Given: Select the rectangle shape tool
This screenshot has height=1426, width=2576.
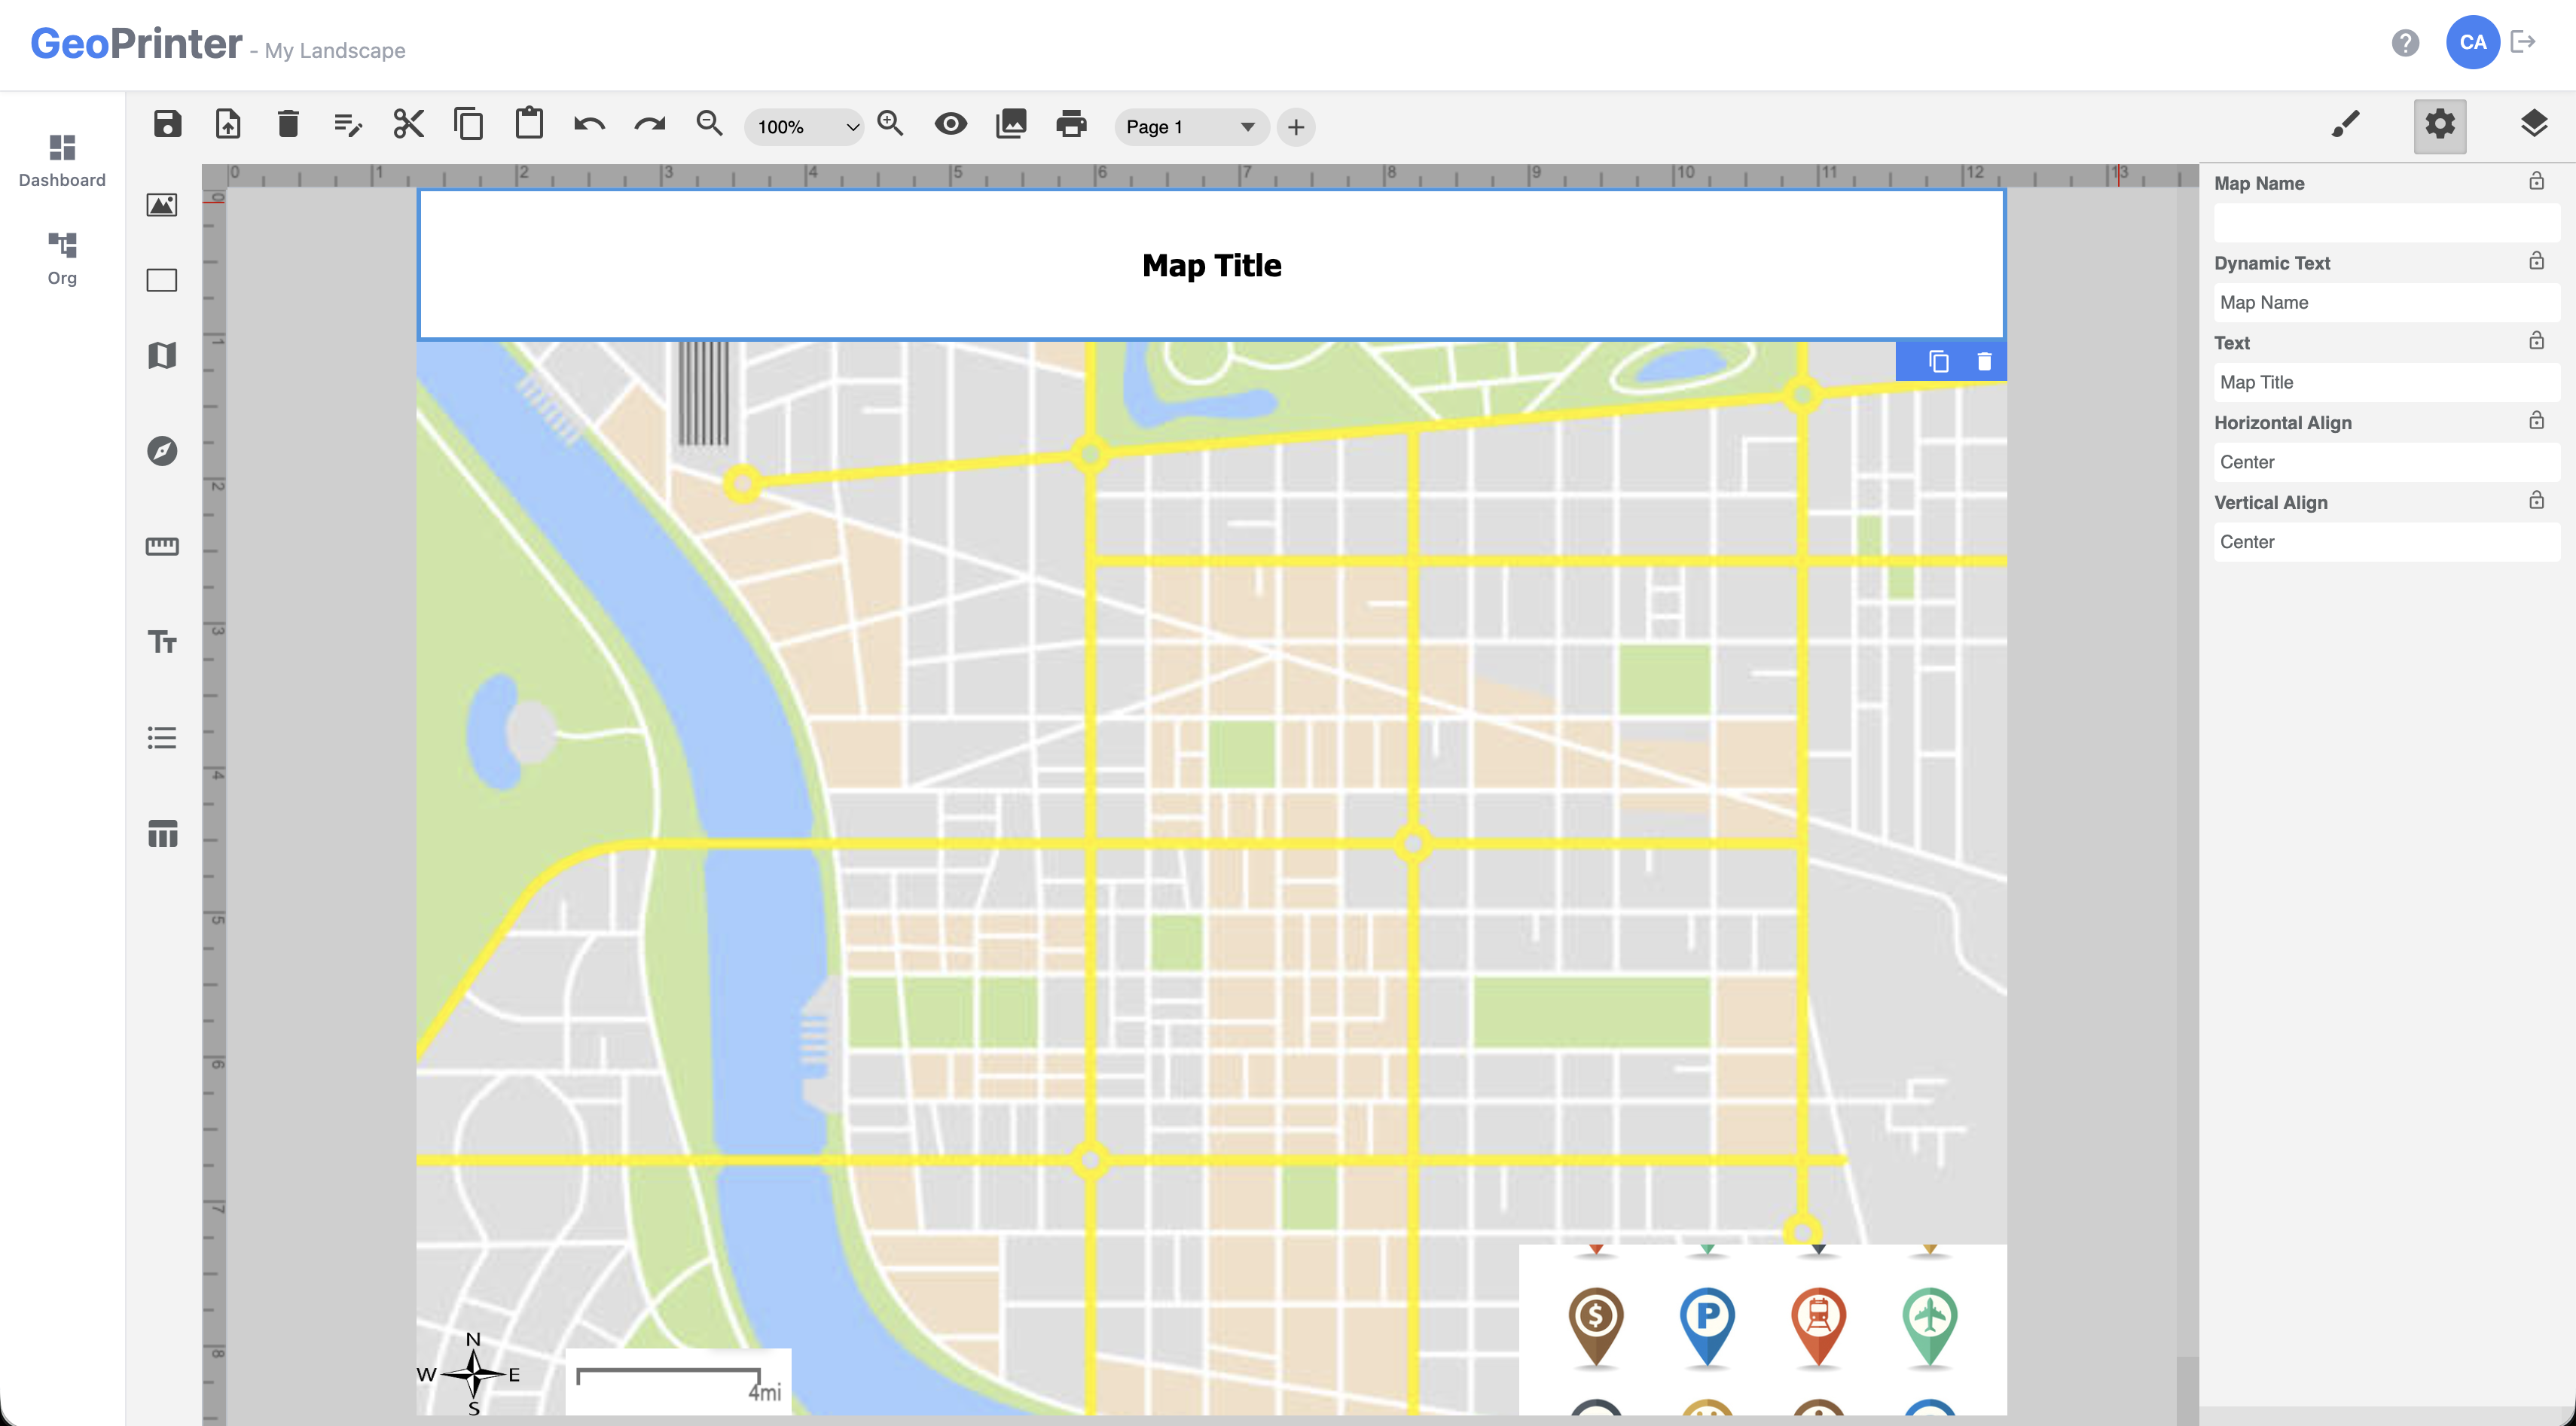Looking at the screenshot, I should coord(162,280).
